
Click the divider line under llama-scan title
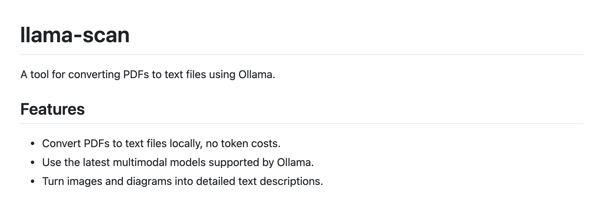[302, 55]
